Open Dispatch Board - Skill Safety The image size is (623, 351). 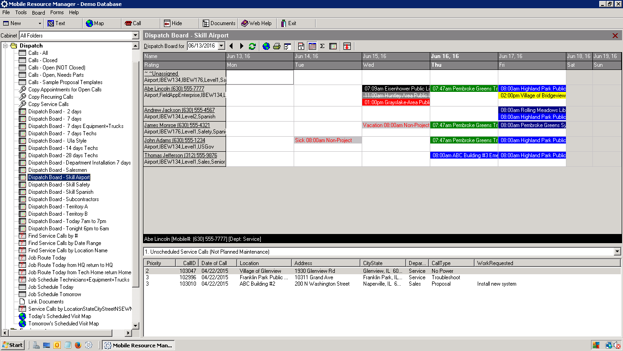[59, 185]
